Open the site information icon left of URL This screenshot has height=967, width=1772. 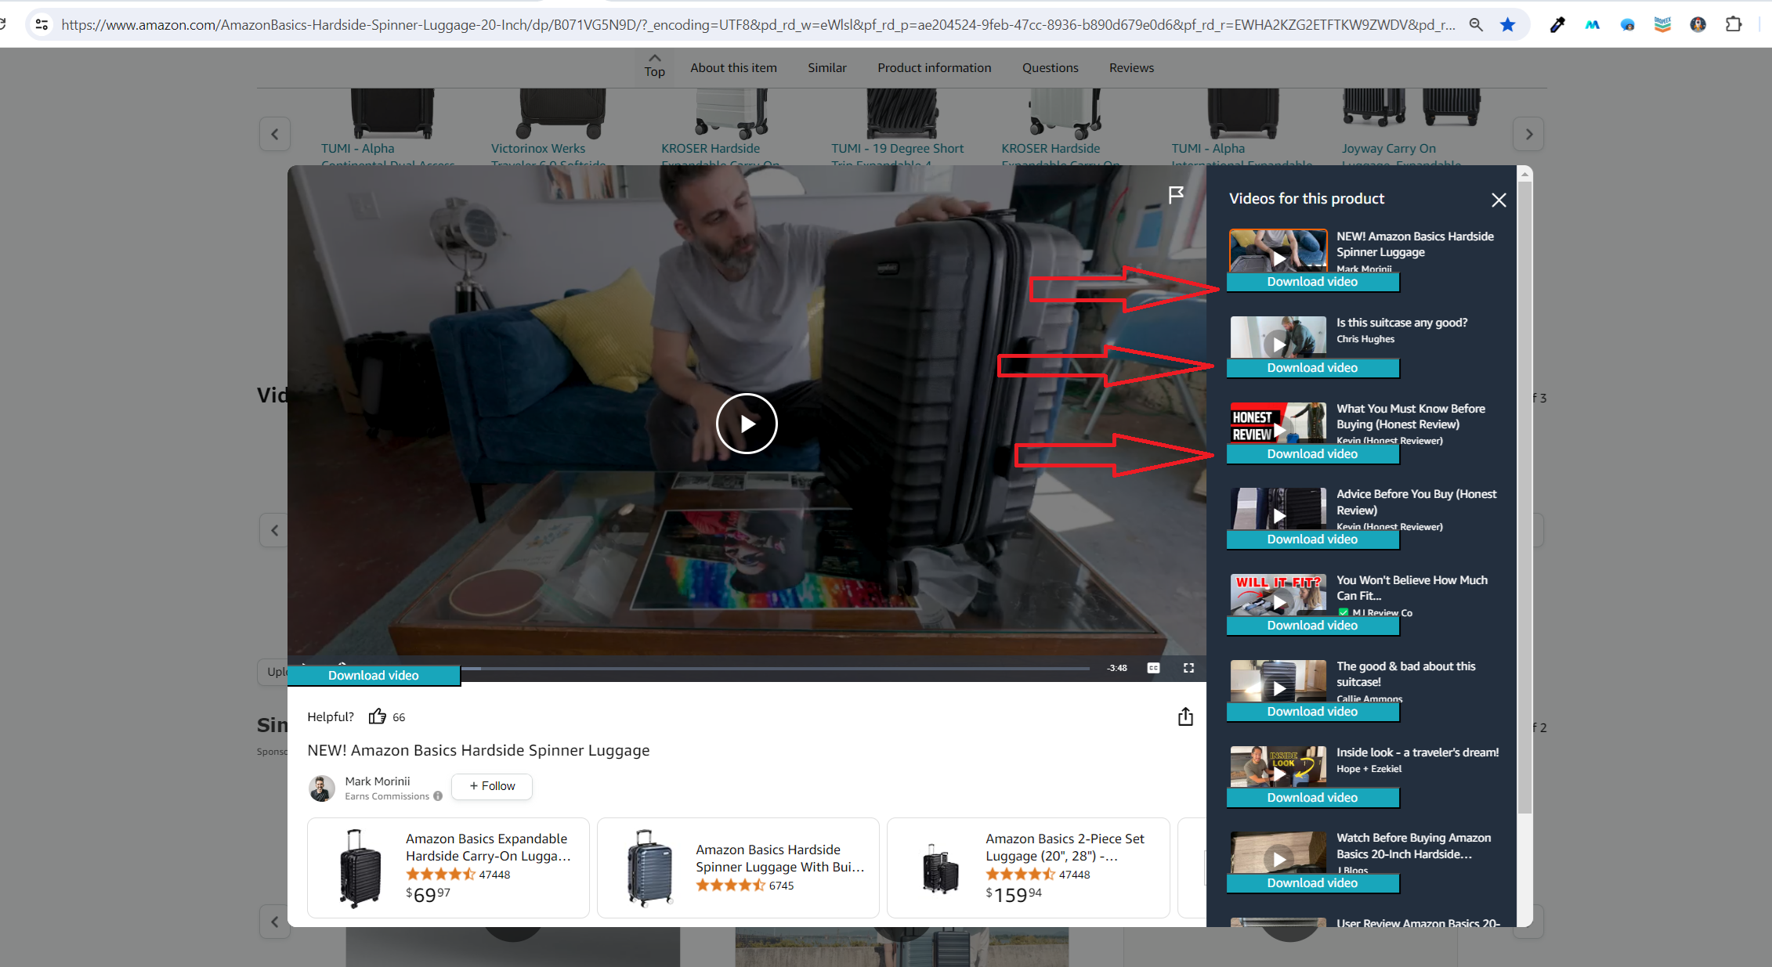click(42, 25)
